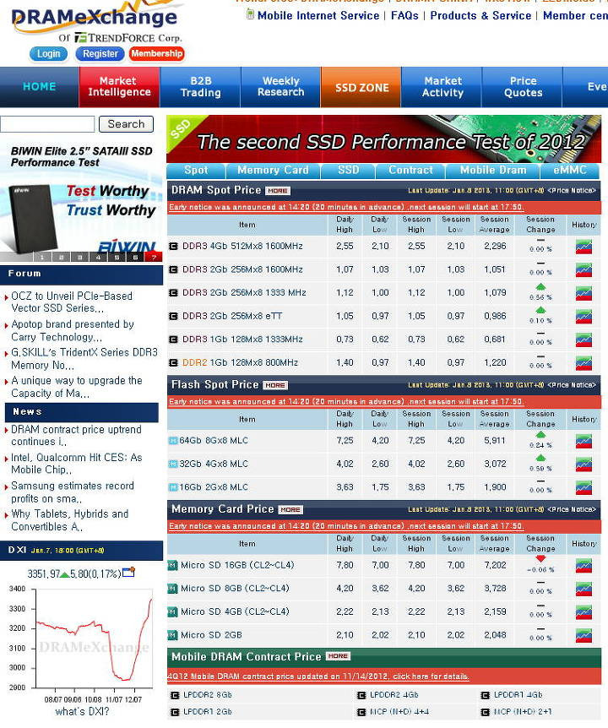Click the what's DXI? link
The image size is (608, 728).
click(x=82, y=712)
